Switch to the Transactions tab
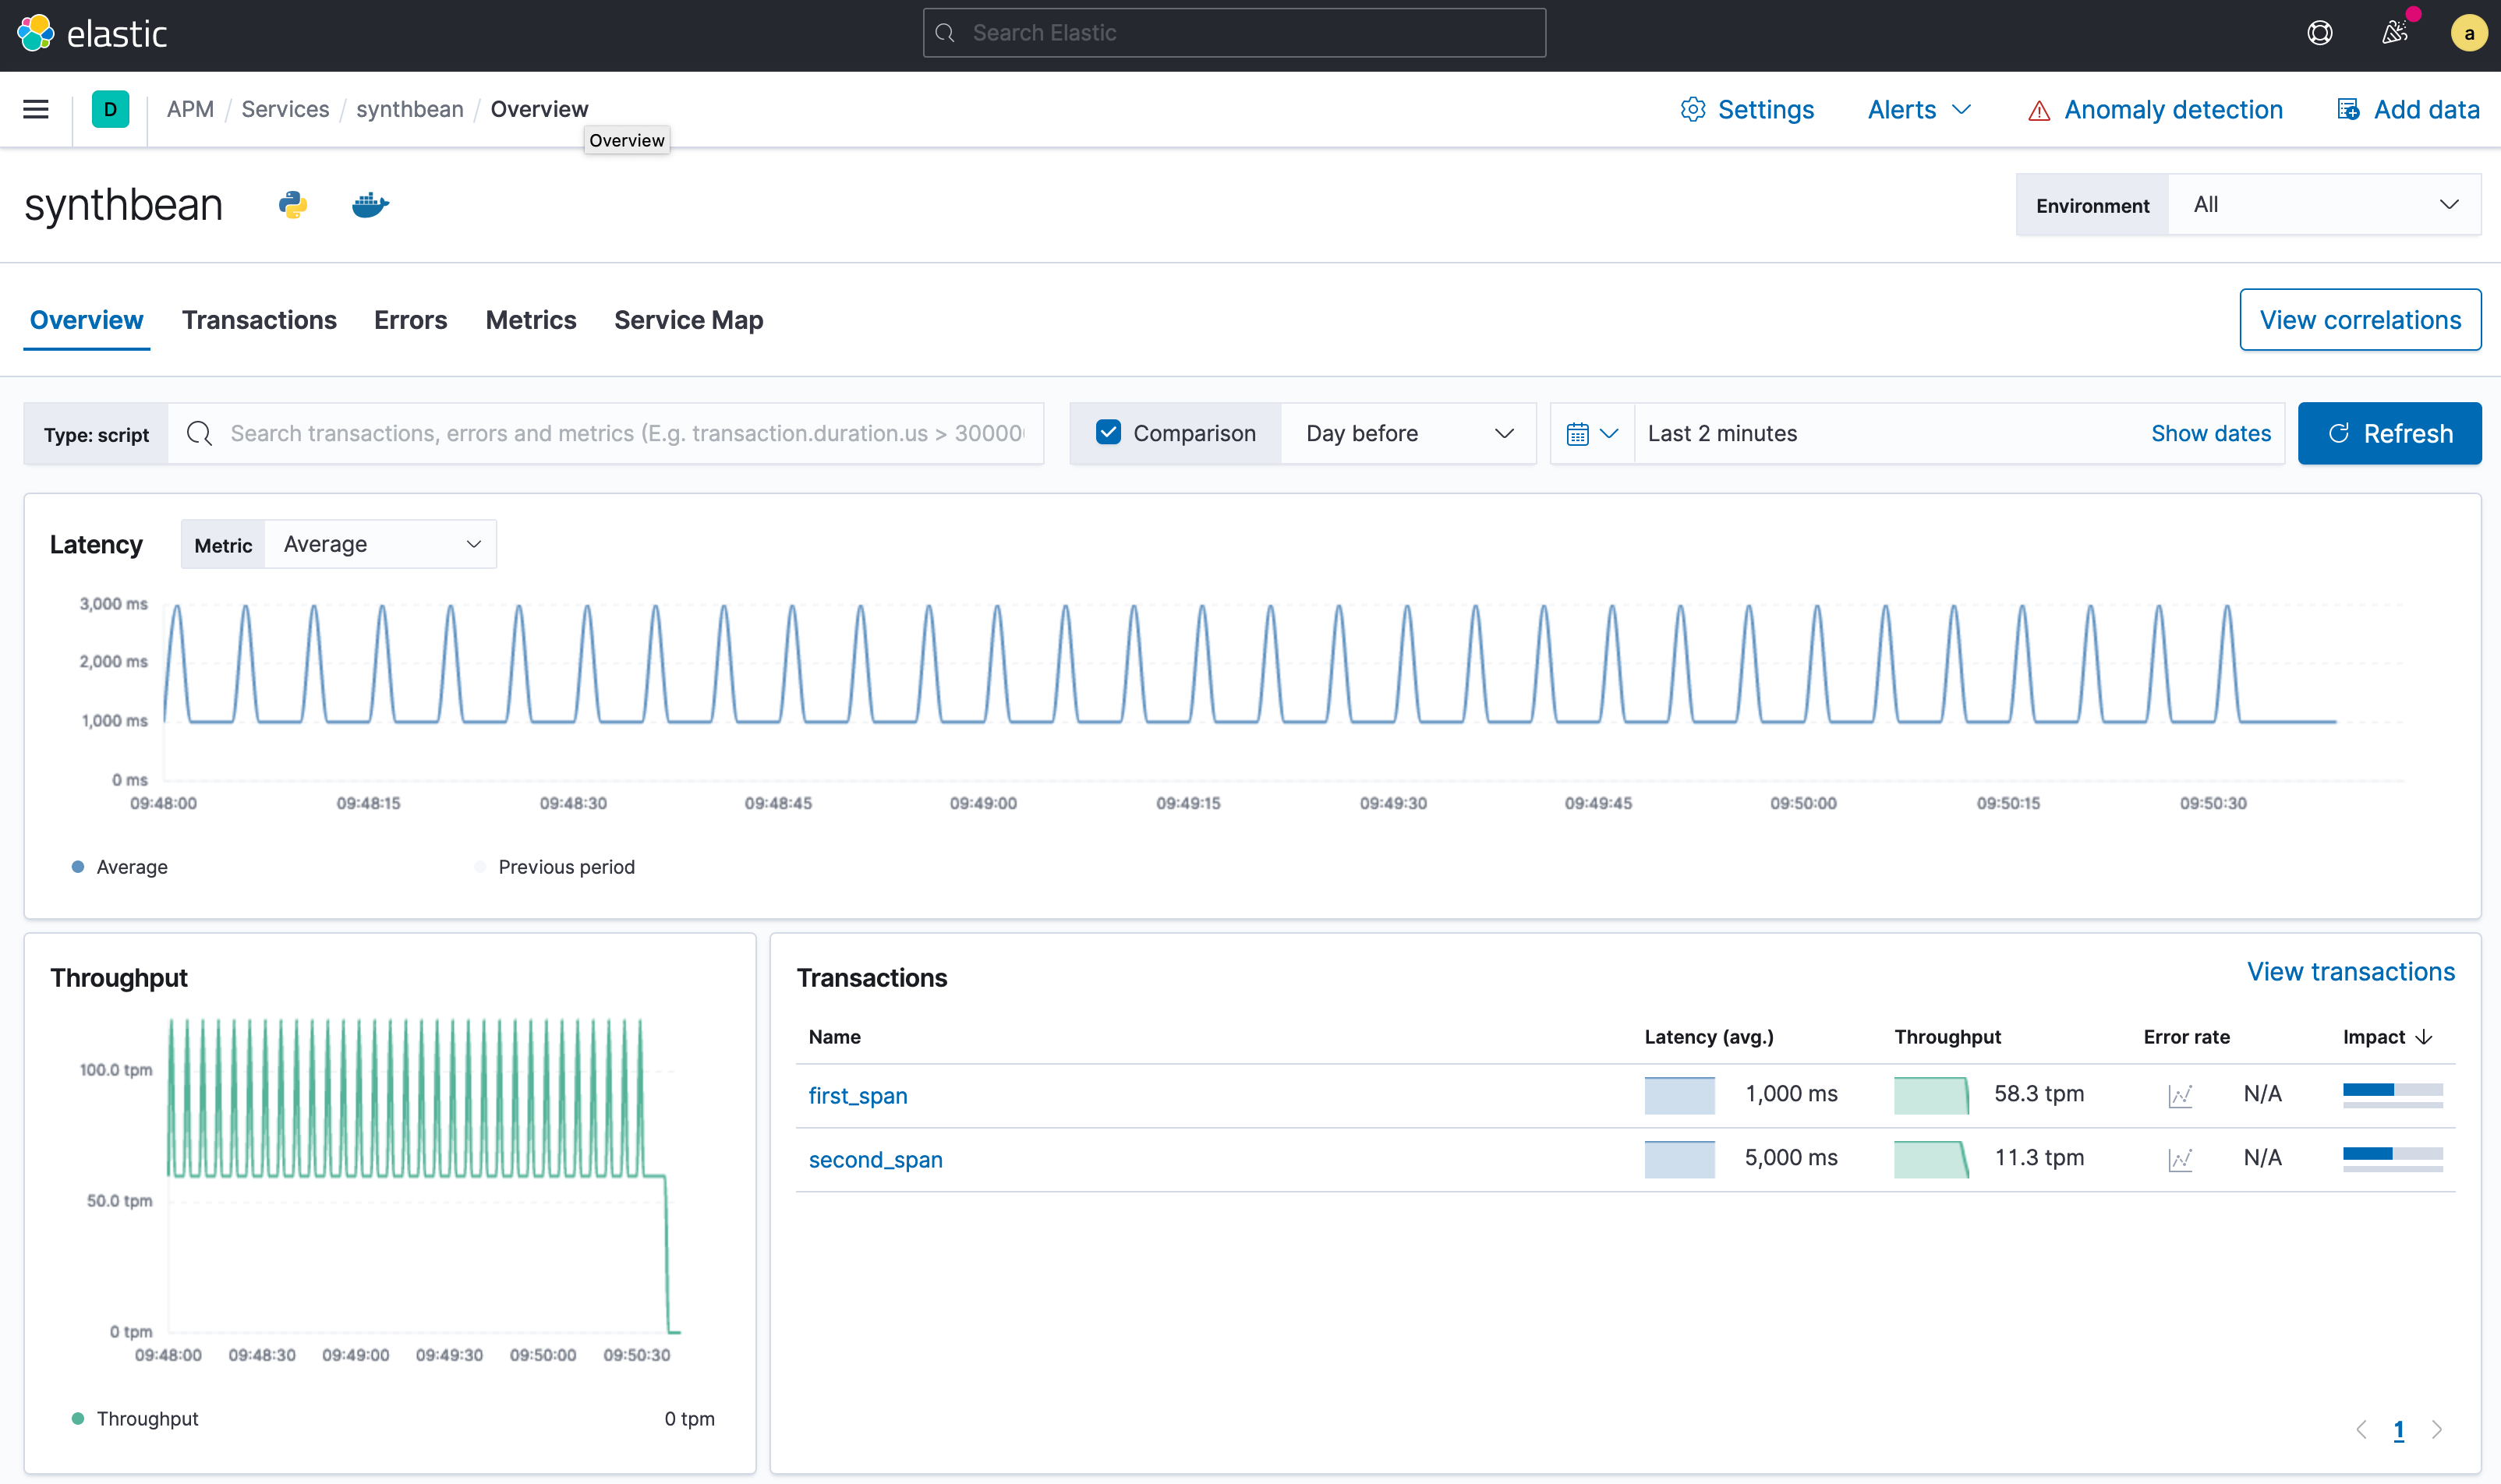The width and height of the screenshot is (2501, 1484). [259, 320]
